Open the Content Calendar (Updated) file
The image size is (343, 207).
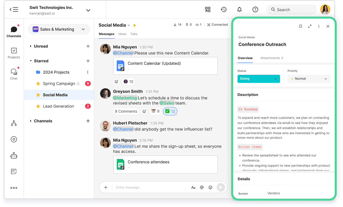(165, 66)
